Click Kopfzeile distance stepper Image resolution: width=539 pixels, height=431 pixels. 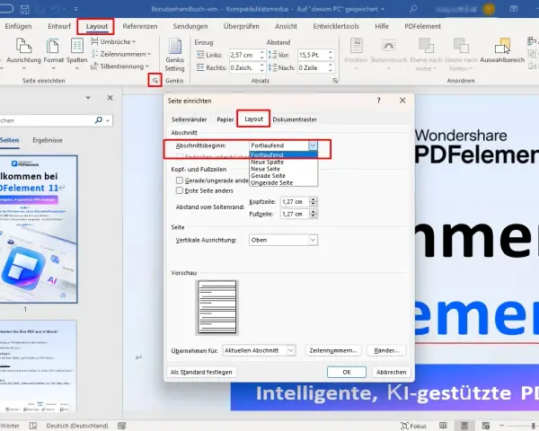pos(313,202)
